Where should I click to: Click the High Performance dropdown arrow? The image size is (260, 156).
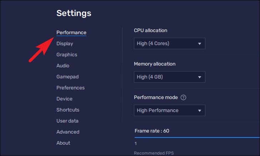tap(200, 111)
